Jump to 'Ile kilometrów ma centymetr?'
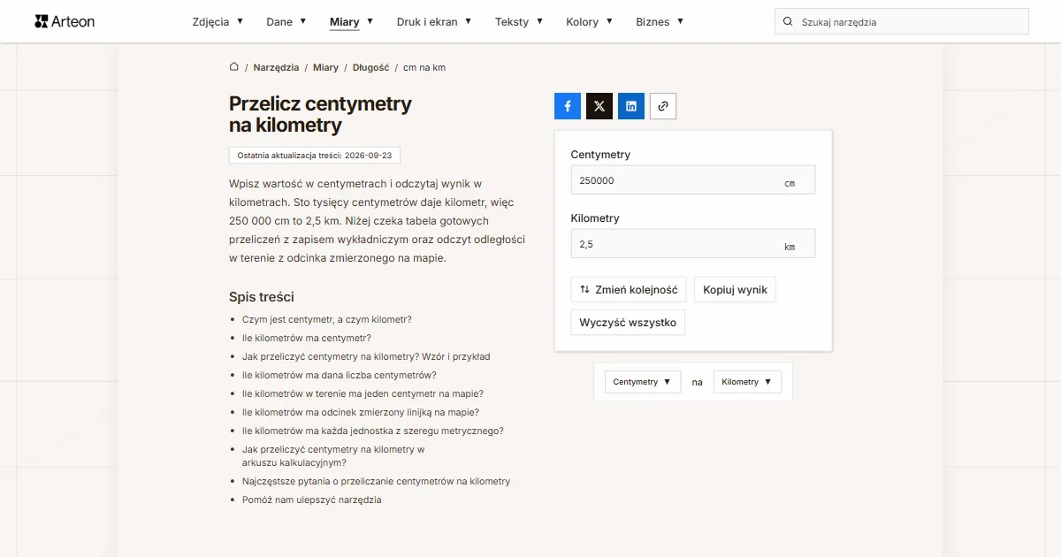Image resolution: width=1061 pixels, height=557 pixels. (x=307, y=338)
